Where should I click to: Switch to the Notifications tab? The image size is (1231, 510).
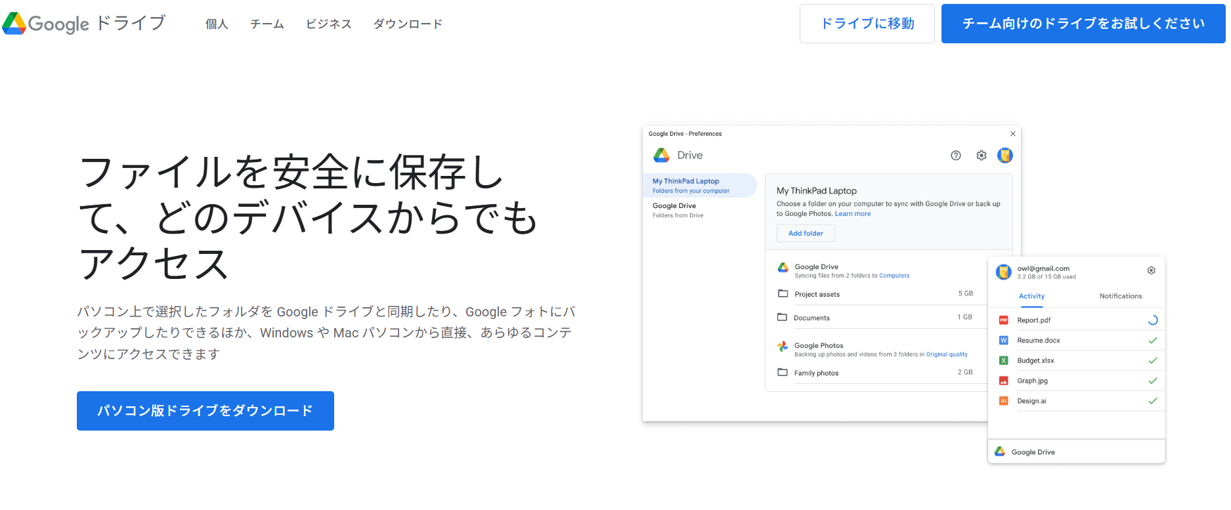1121,297
